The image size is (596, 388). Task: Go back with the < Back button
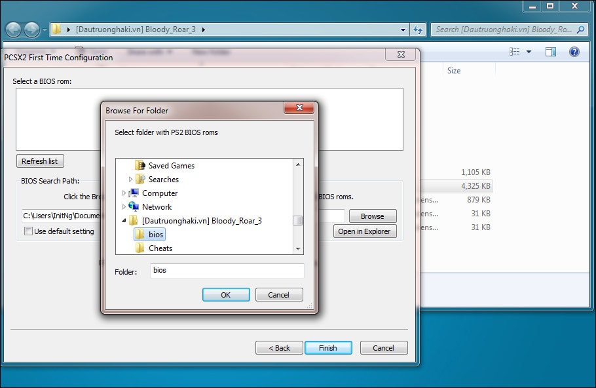(279, 347)
